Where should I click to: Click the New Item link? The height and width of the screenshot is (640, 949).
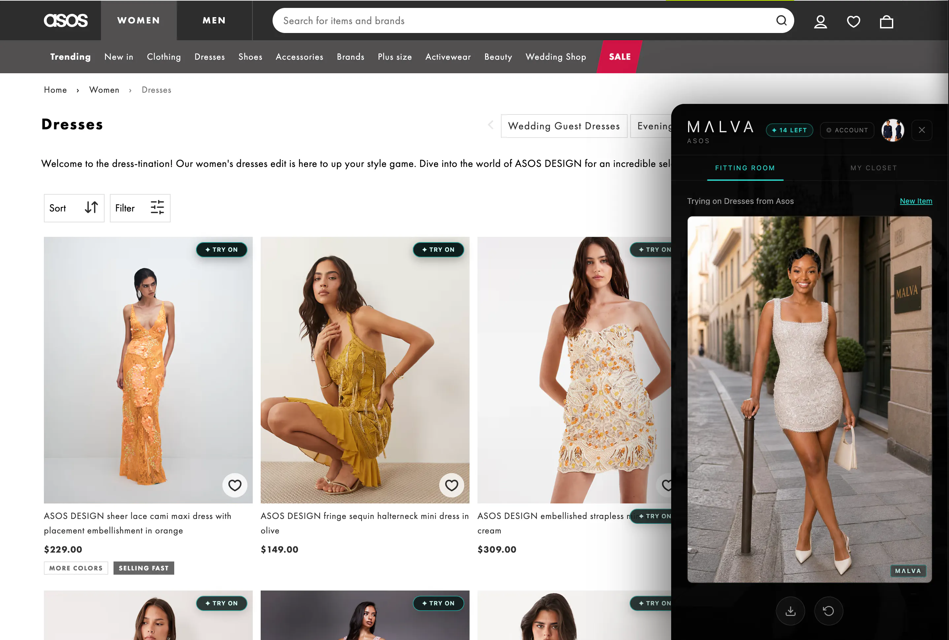[916, 201]
